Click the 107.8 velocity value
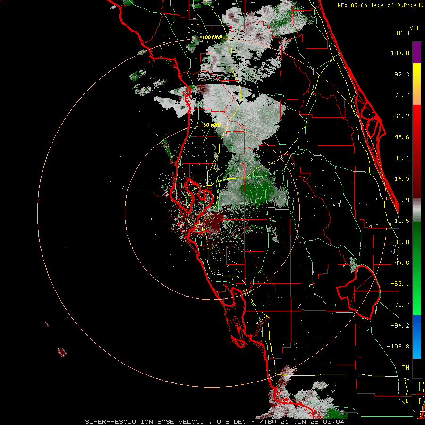This screenshot has width=425, height=425. [x=400, y=53]
